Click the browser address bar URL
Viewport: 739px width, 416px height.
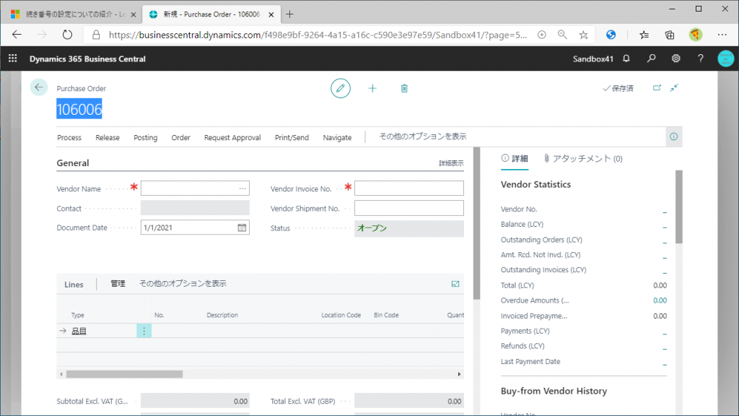point(318,35)
